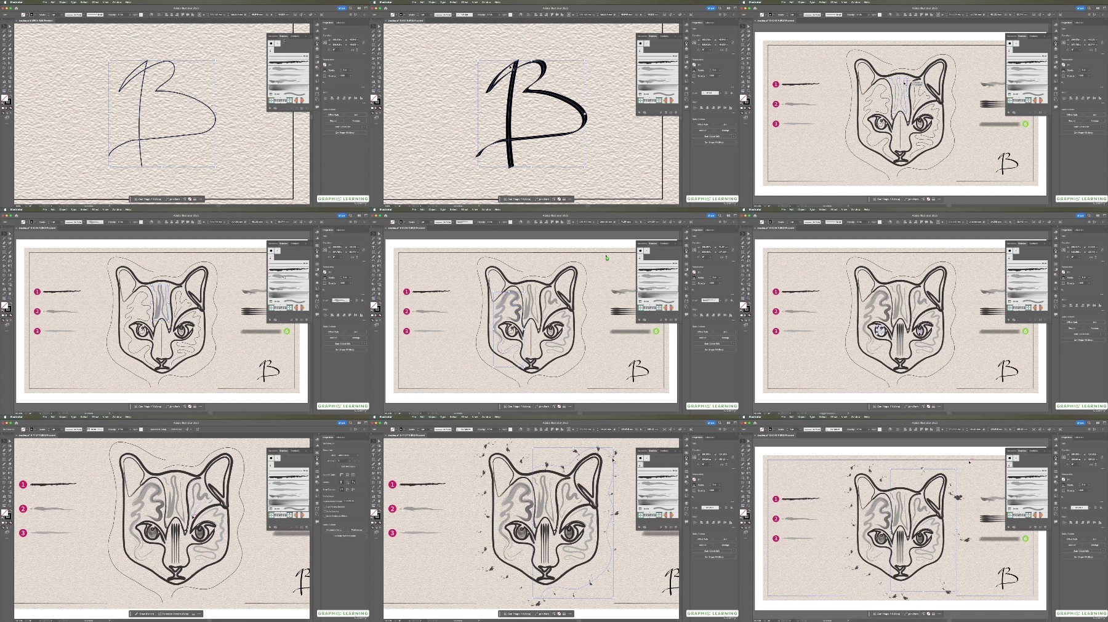Select Paintbrush tool in zoomed unsplattered cat frame

point(10,460)
